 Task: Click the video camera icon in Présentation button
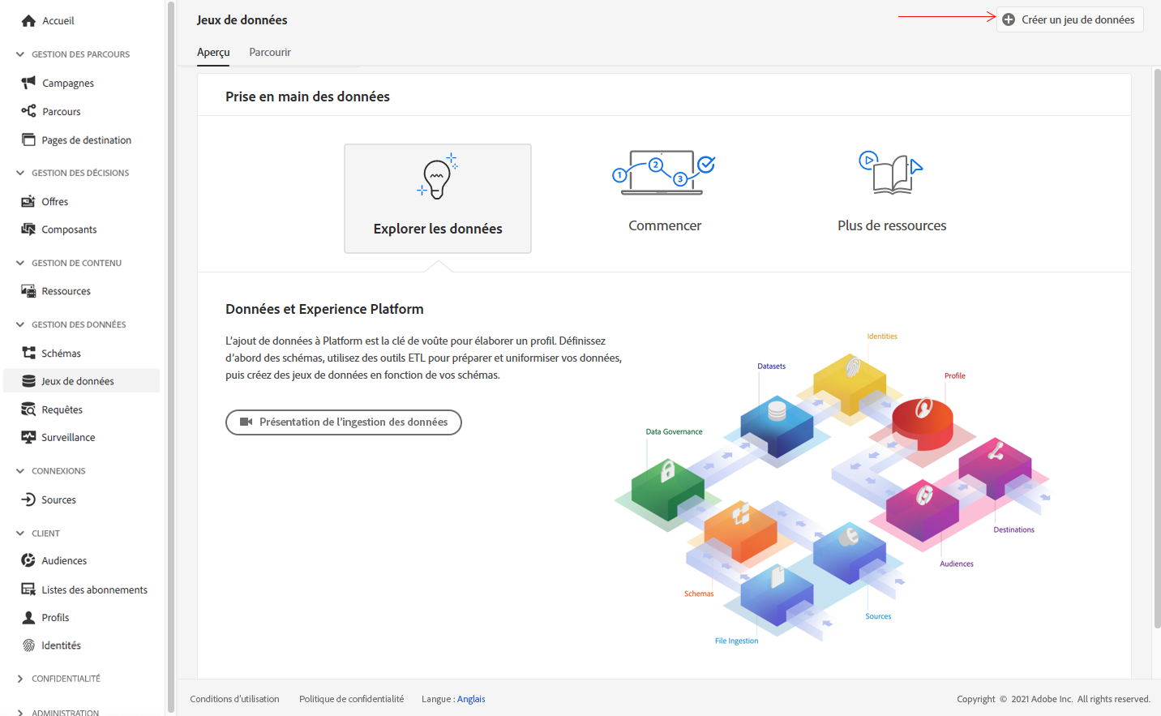coord(246,422)
